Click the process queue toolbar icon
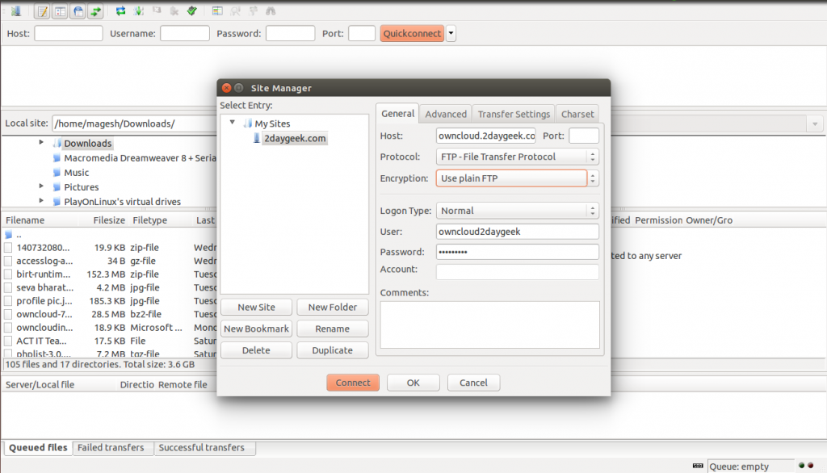 [139, 11]
